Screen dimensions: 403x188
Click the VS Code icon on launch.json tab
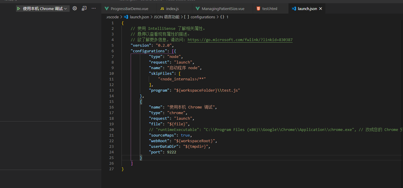click(293, 9)
